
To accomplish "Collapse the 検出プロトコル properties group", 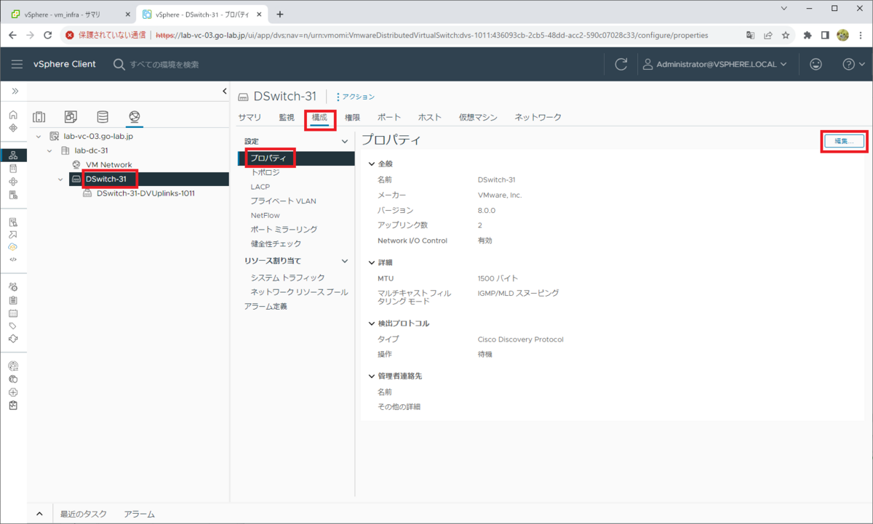I will [372, 323].
